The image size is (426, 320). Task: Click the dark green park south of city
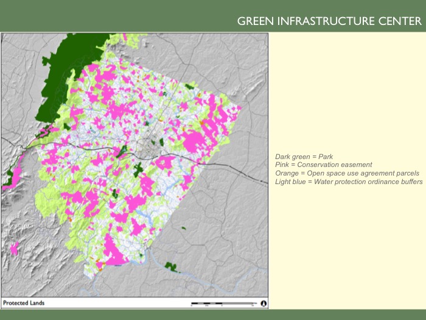click(x=138, y=168)
